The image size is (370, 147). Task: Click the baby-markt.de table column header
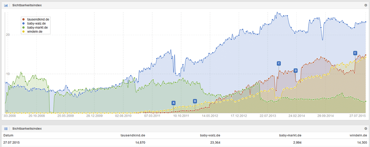[x=290, y=136]
